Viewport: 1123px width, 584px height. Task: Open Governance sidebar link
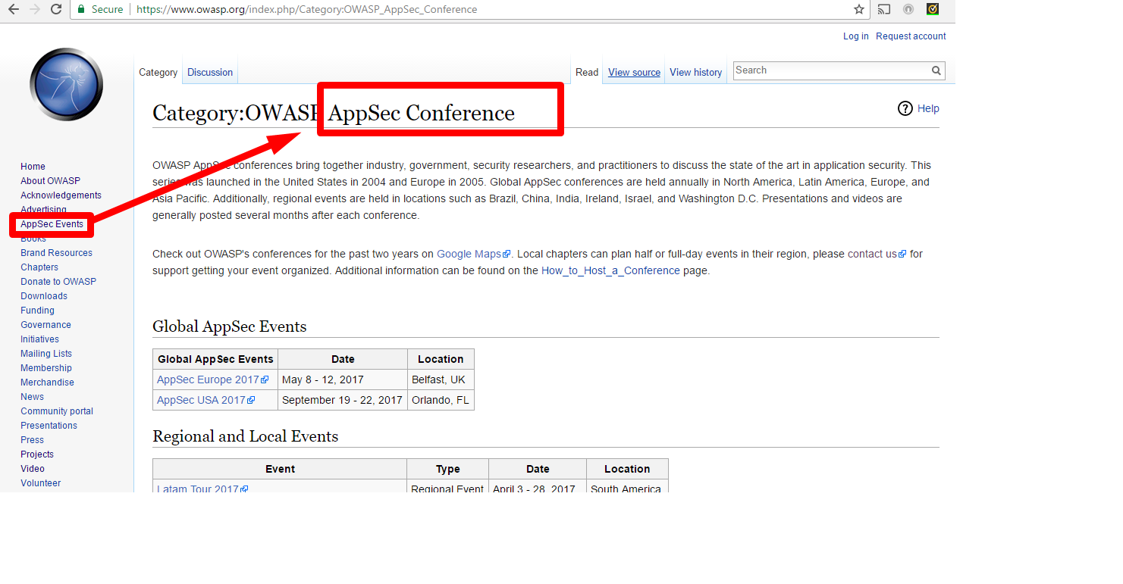pos(45,325)
